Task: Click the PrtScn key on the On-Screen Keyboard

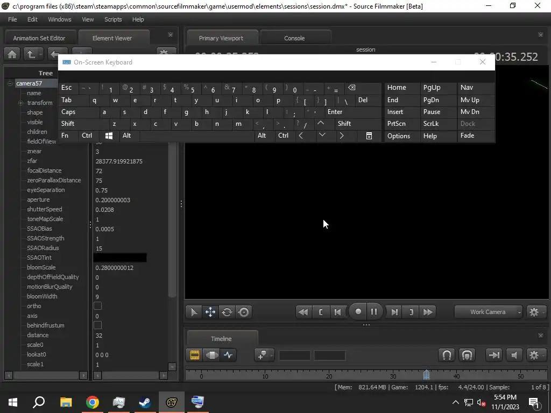Action: click(x=402, y=124)
